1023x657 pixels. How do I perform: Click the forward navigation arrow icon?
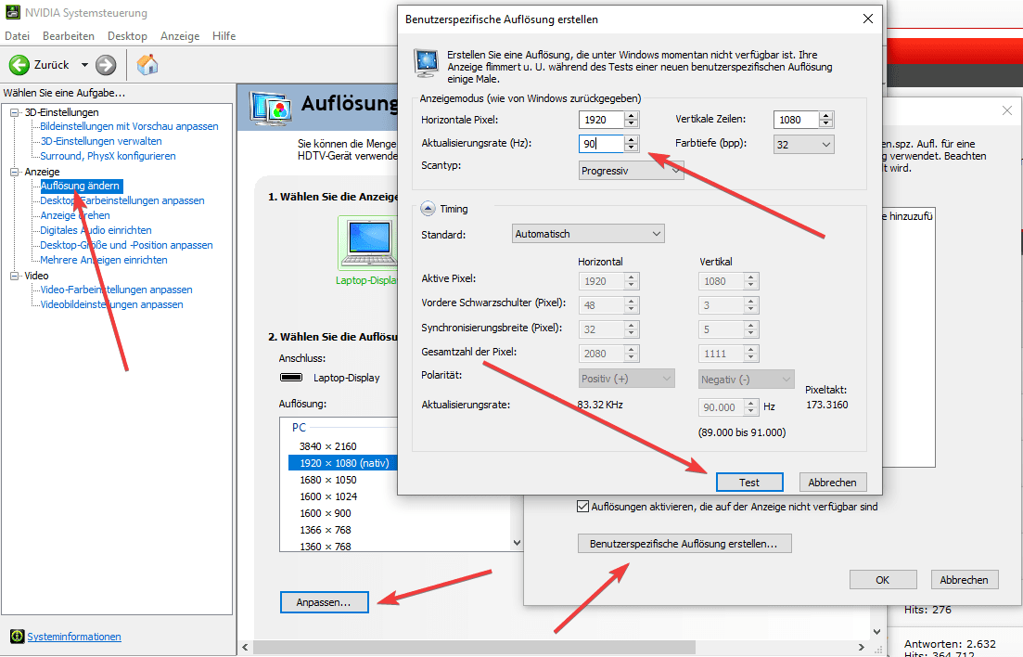(x=106, y=65)
